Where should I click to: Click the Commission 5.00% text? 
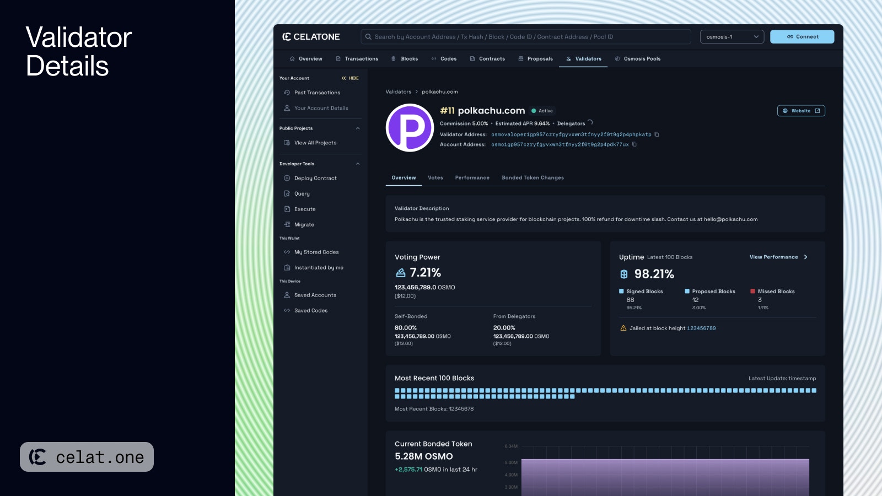[464, 123]
